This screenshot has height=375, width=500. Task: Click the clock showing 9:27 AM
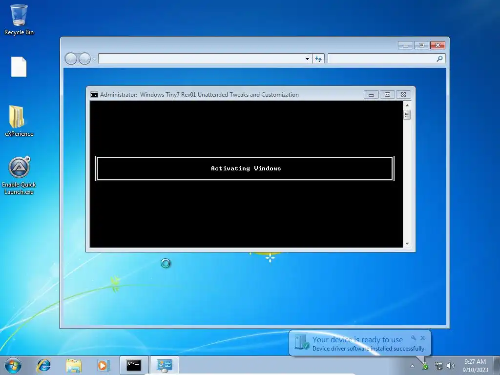[475, 362]
